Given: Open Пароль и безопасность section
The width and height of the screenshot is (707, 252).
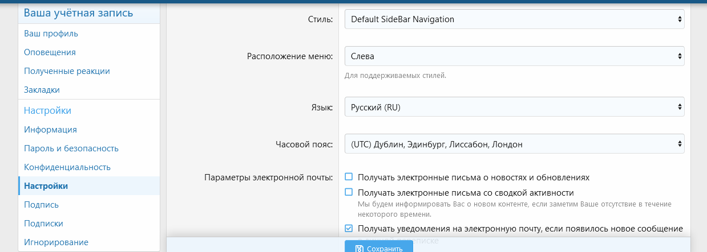Looking at the screenshot, I should coord(71,148).
